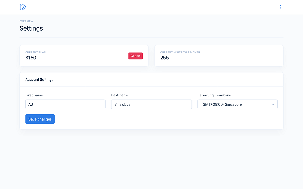Click the Settings page heading

click(31, 29)
